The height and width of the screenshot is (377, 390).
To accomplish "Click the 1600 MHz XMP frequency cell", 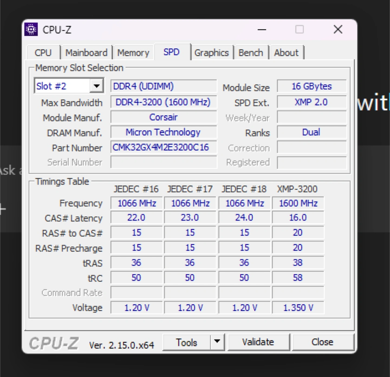I will click(x=298, y=203).
